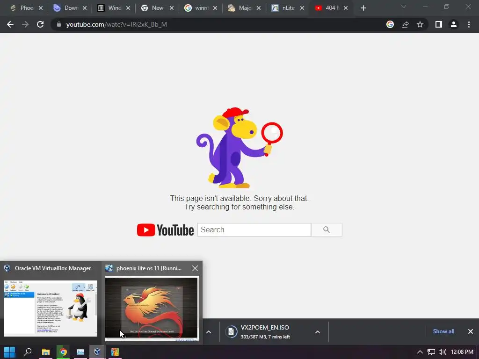View site info via the lock icon

pos(59,24)
